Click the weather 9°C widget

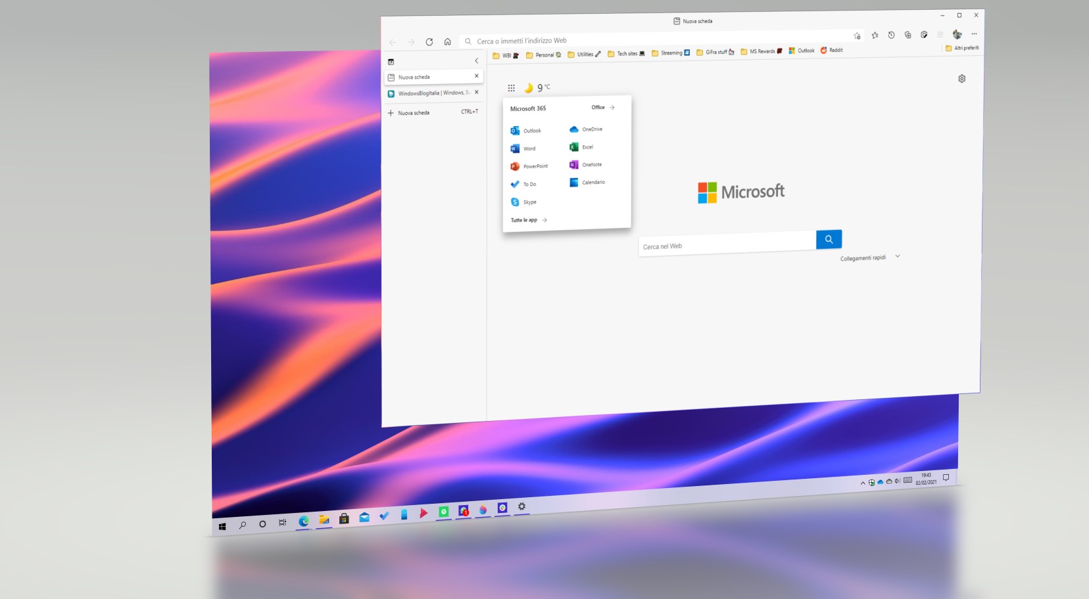(537, 87)
